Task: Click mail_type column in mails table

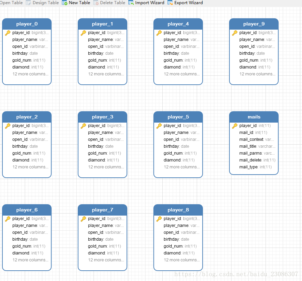Action: click(x=255, y=167)
